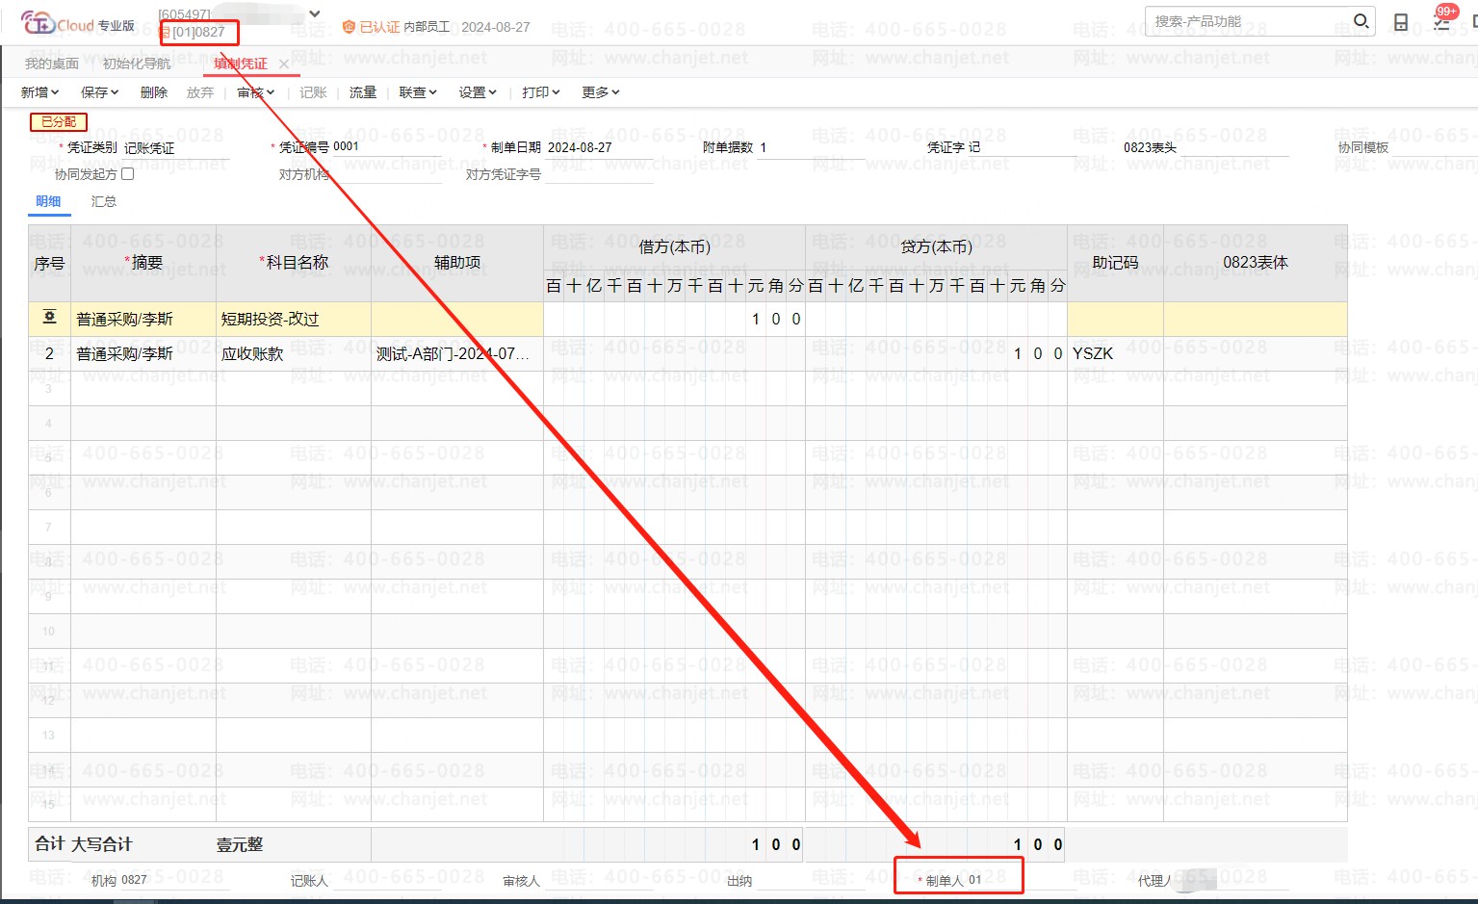
Task: Click the search magnifier icon
Action: pyautogui.click(x=1361, y=21)
